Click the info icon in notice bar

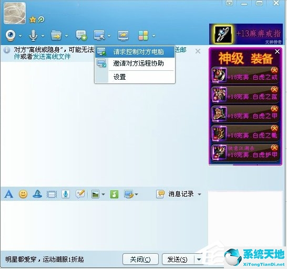[x=7, y=50]
